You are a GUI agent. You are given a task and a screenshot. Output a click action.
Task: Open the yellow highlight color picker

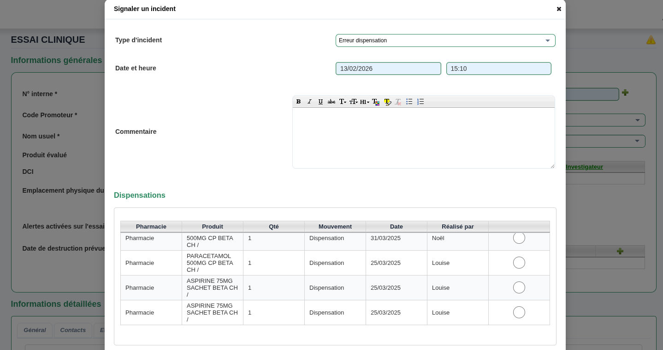point(387,102)
